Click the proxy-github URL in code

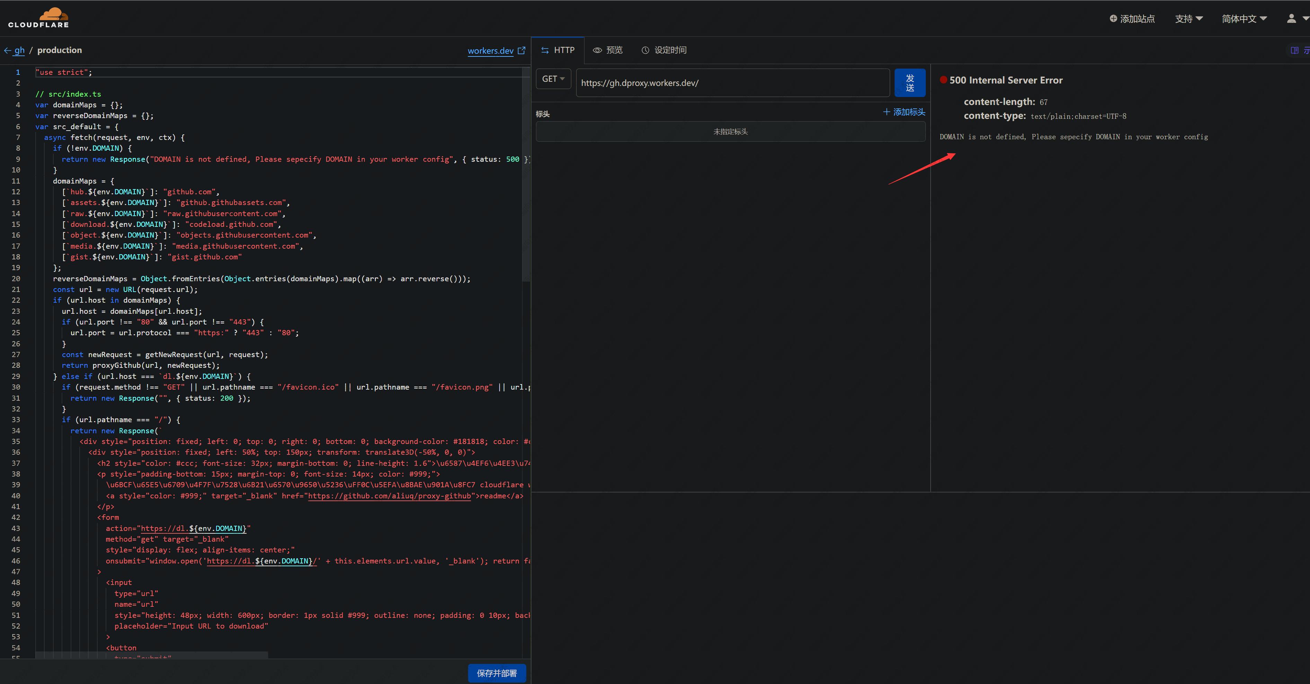point(389,496)
